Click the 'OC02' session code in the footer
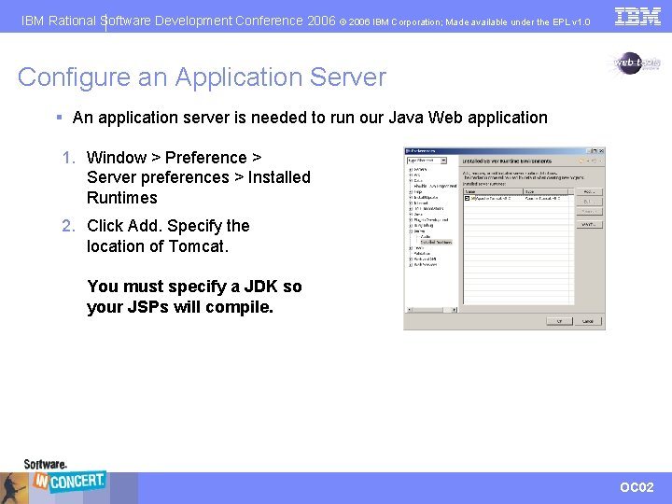The height and width of the screenshot is (504, 672). coord(637,487)
